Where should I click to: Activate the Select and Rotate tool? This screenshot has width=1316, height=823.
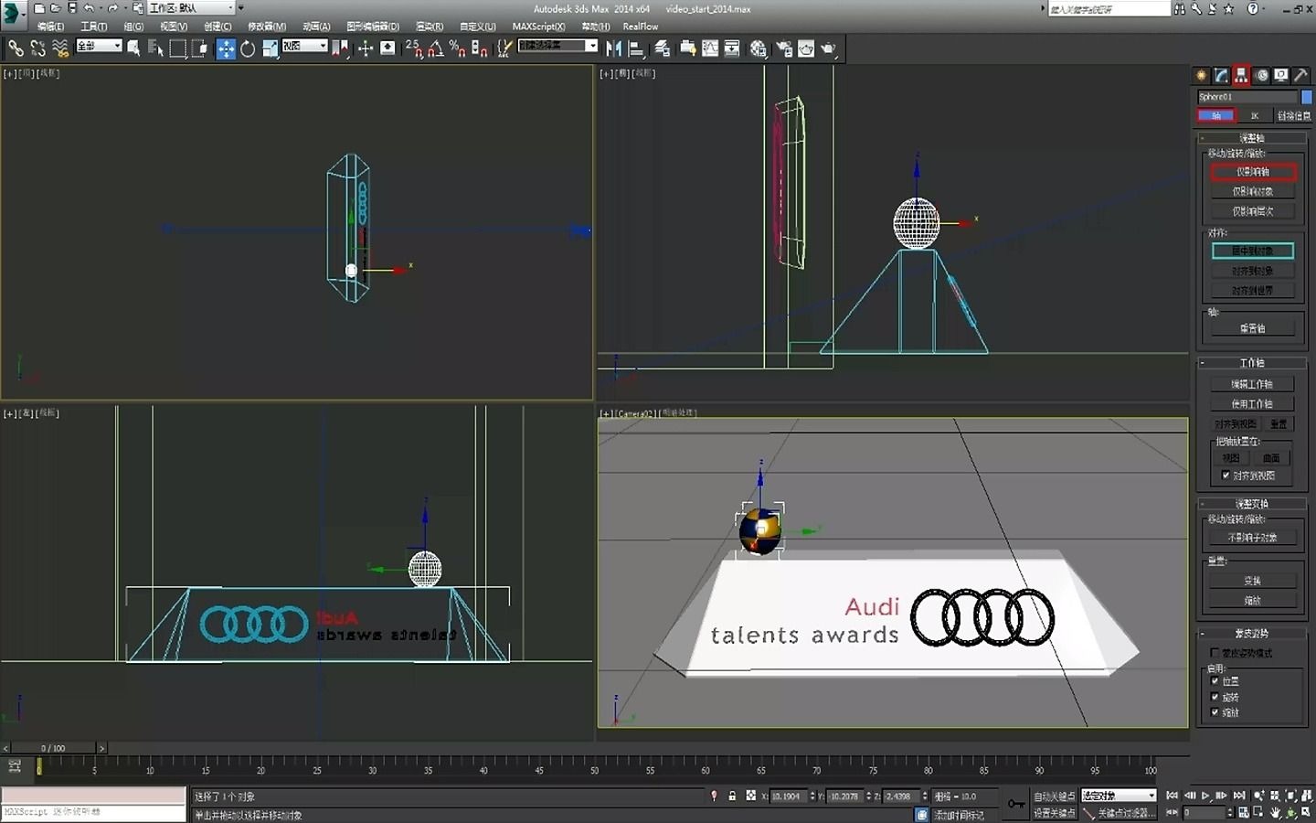(248, 48)
